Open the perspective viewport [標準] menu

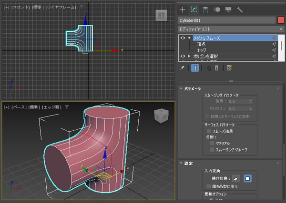[x=34, y=107]
